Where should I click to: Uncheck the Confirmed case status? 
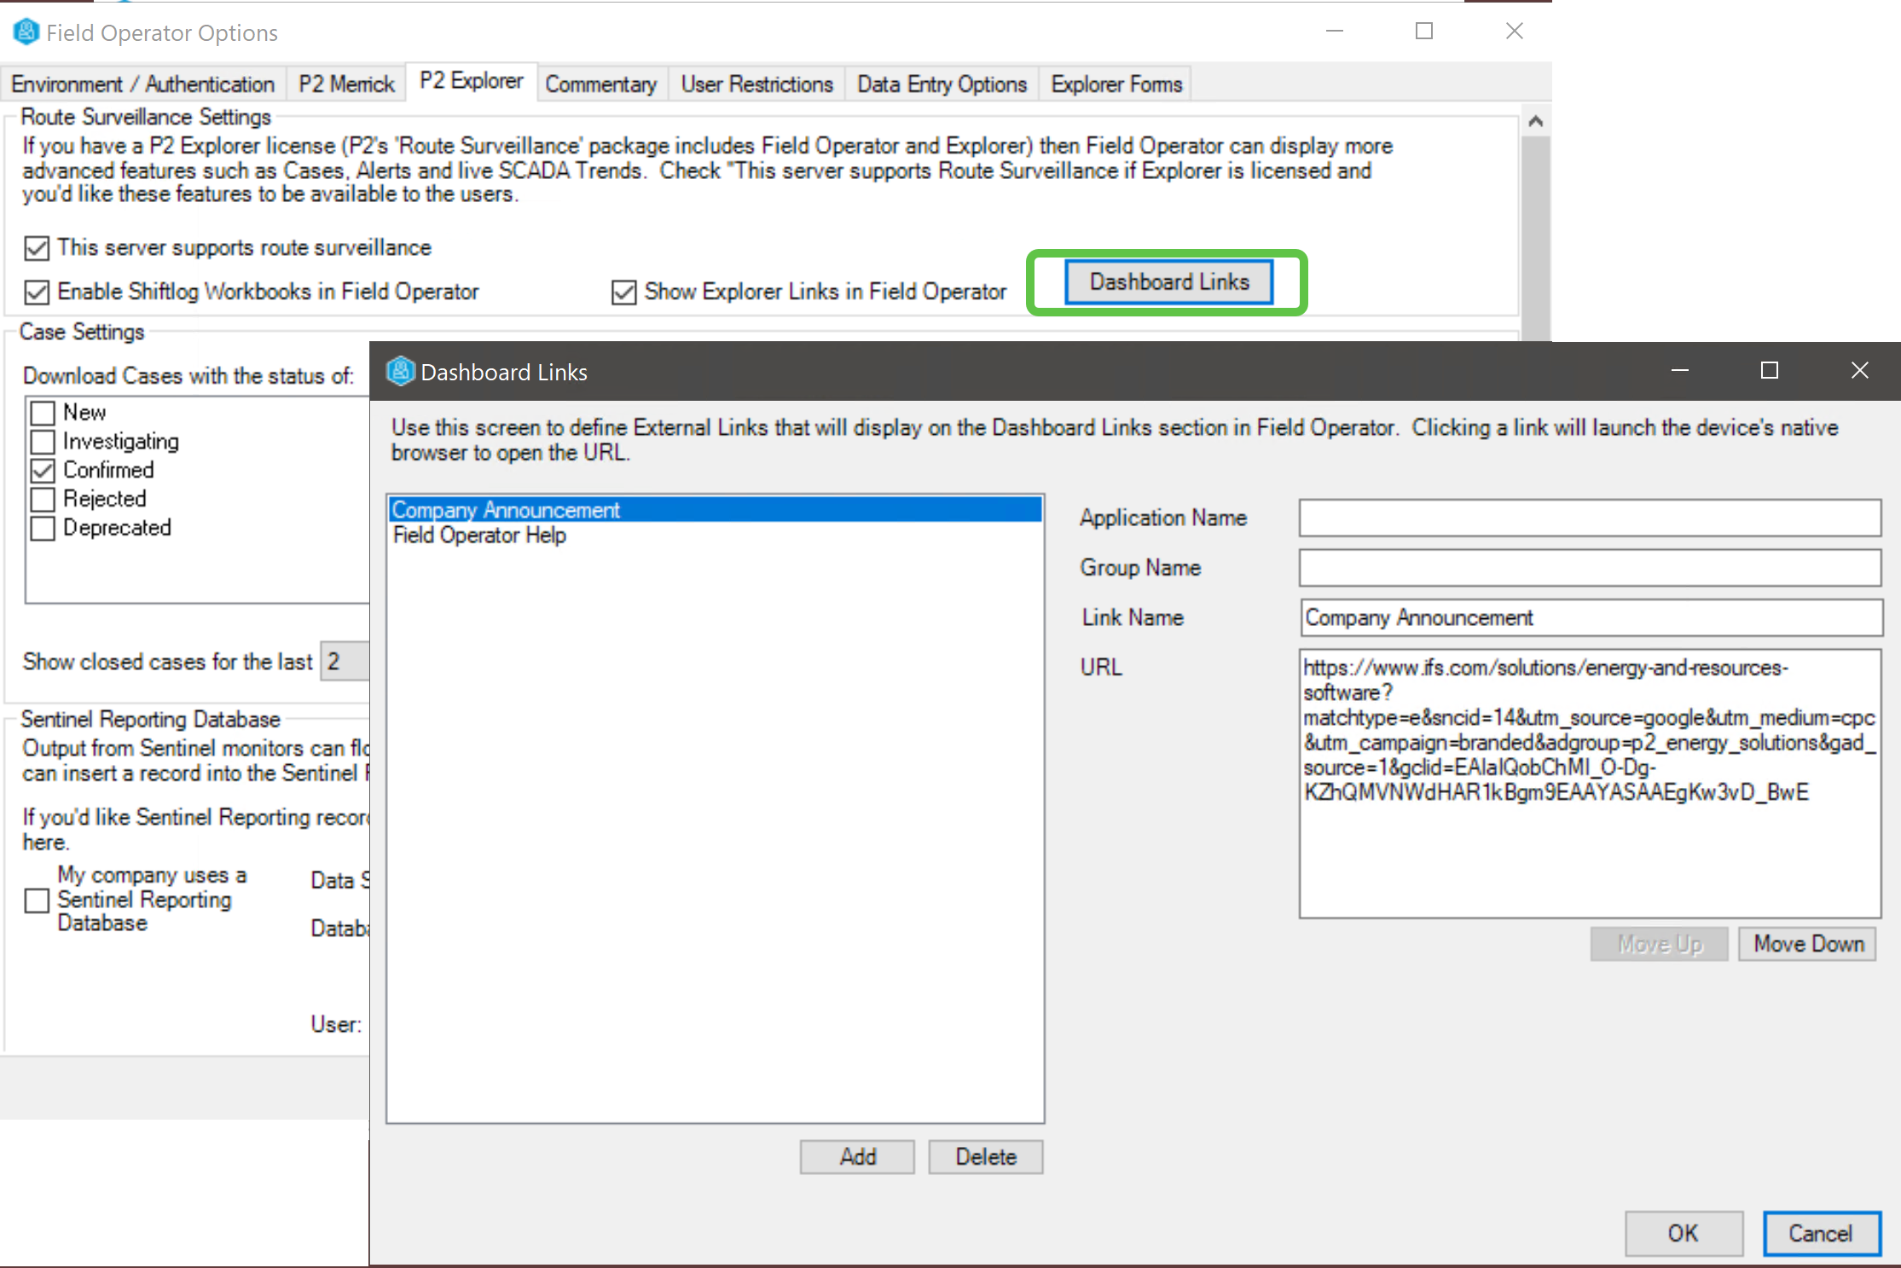pos(43,471)
